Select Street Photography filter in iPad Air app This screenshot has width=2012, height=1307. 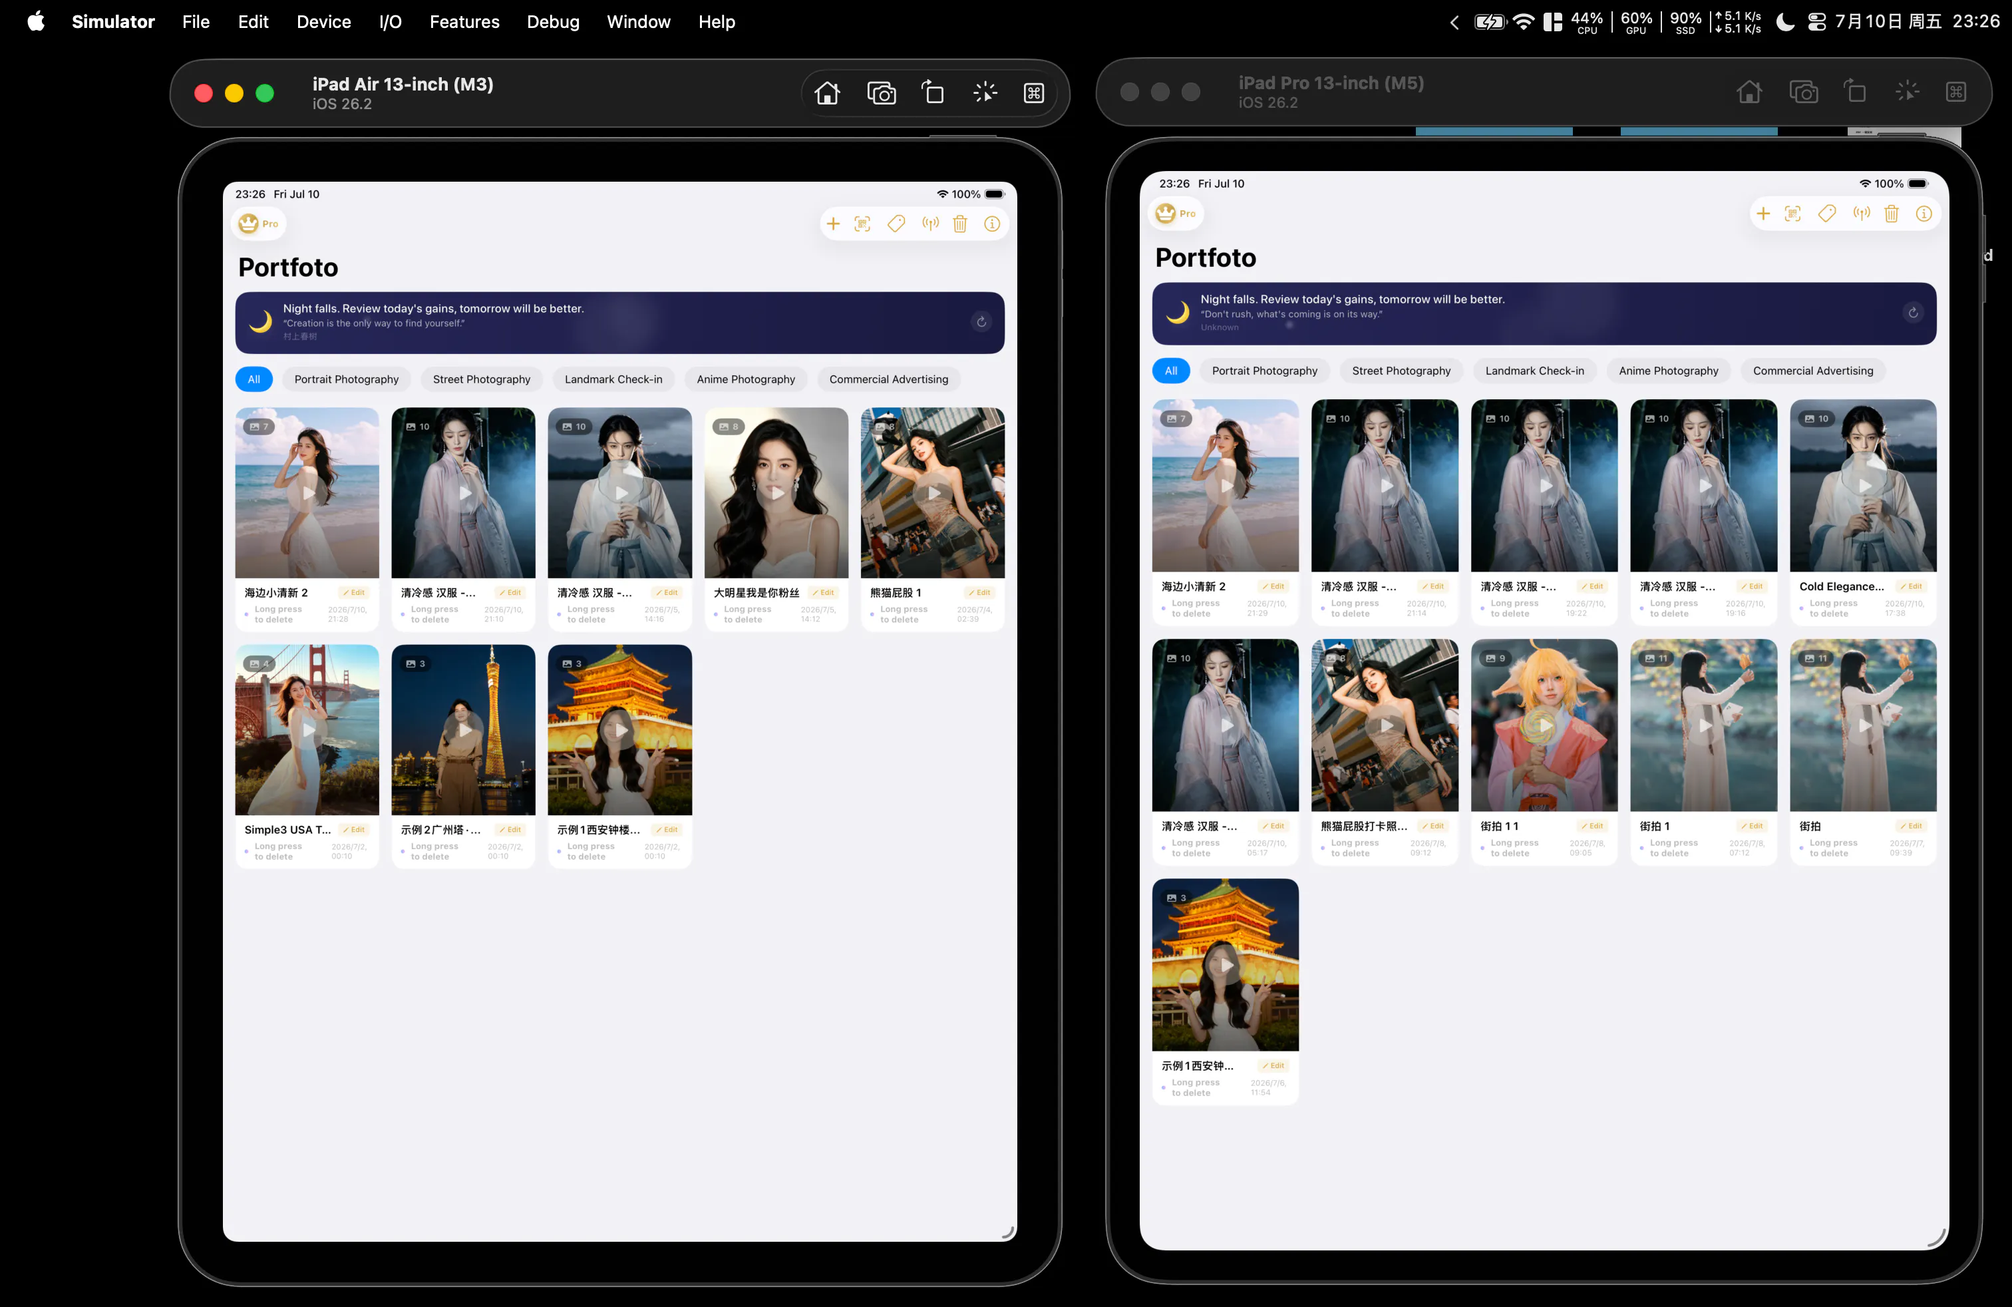coord(482,379)
